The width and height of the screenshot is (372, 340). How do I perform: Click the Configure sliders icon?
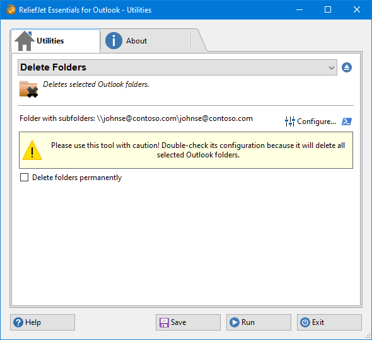pos(289,122)
